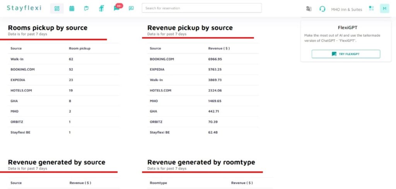
Task: Select the Revenue generated by roomtype heading
Action: [x=201, y=162]
